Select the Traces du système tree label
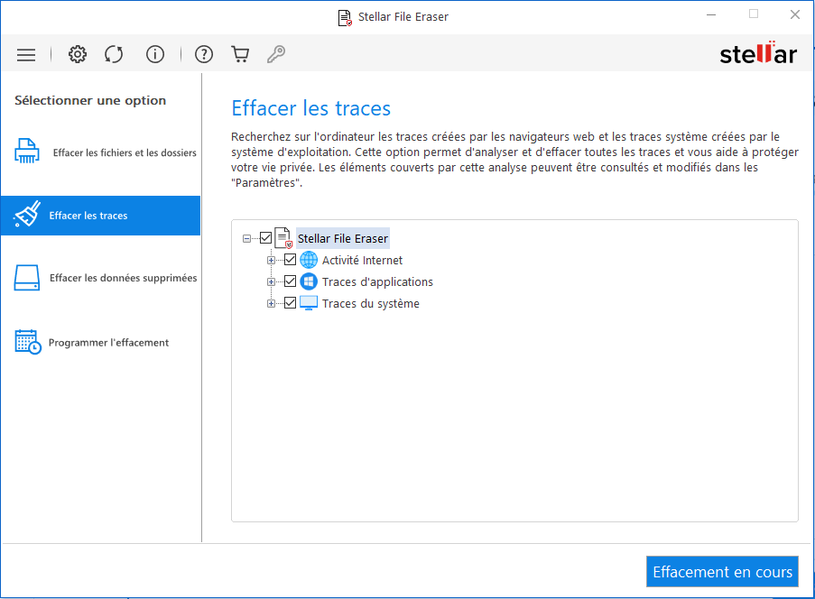815x599 pixels. pyautogui.click(x=371, y=304)
